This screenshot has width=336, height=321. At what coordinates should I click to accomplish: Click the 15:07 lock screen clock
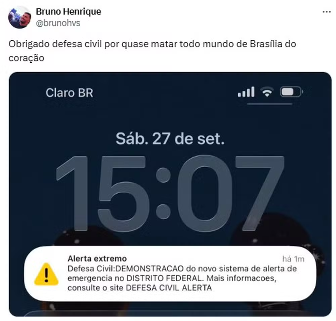(170, 194)
